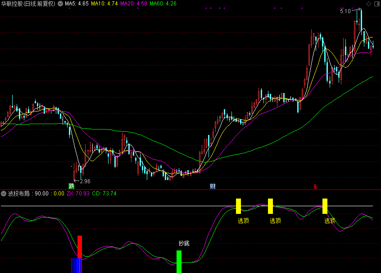The width and height of the screenshot is (381, 273).
Task: Click the first 逃顶 text label
Action: click(244, 221)
